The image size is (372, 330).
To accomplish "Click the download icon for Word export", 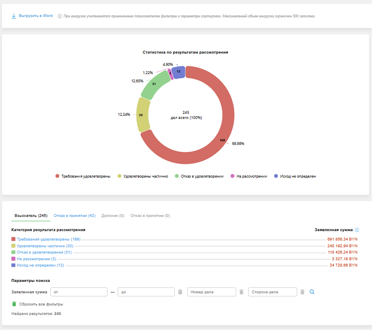I will [x=14, y=16].
